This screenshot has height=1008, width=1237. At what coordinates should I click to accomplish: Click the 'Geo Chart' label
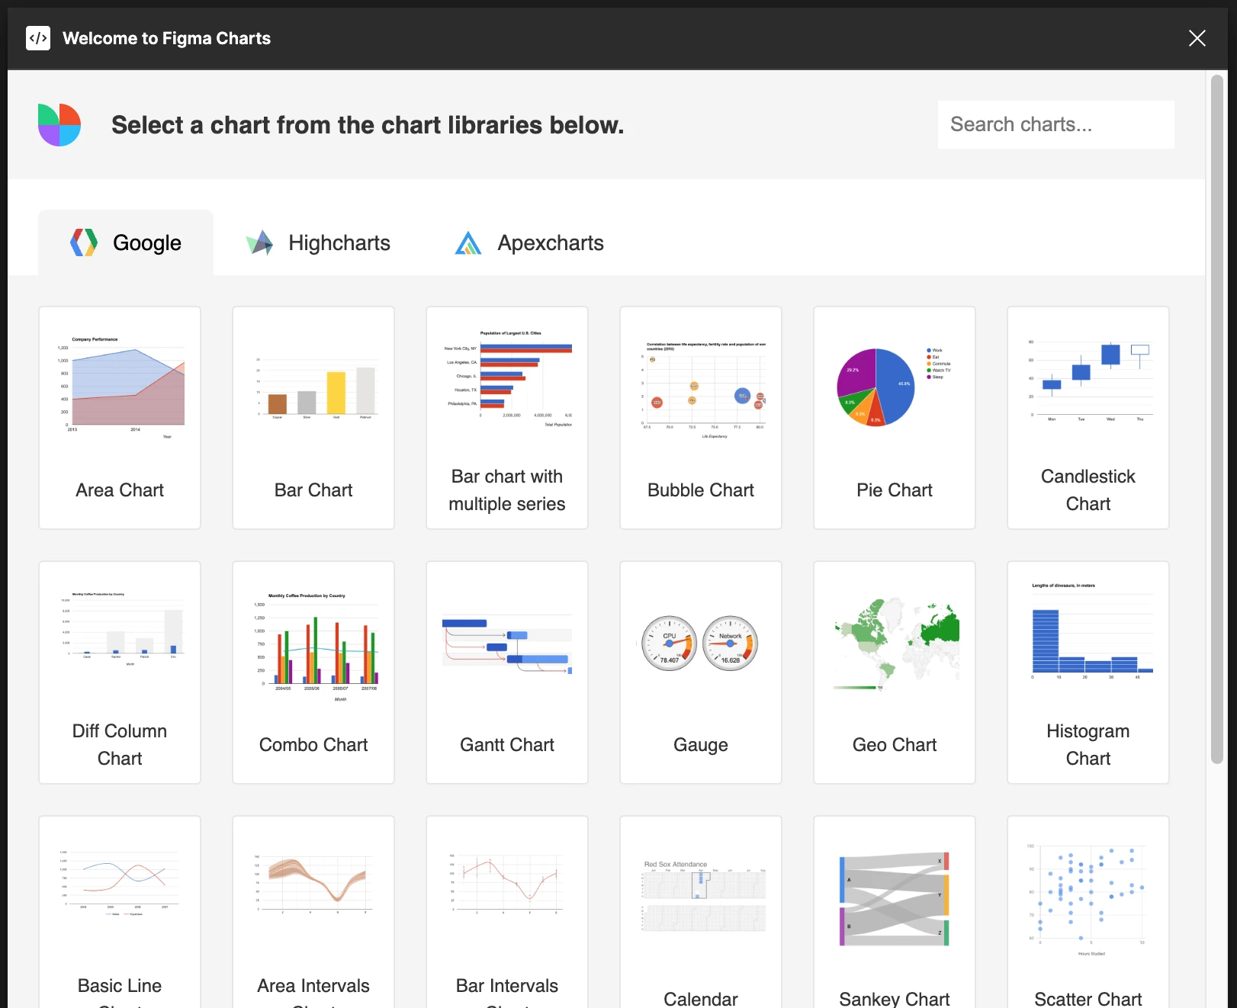pyautogui.click(x=895, y=745)
